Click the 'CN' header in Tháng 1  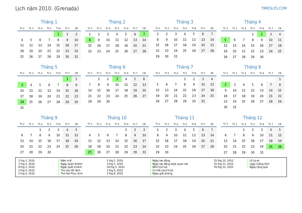tap(76, 28)
